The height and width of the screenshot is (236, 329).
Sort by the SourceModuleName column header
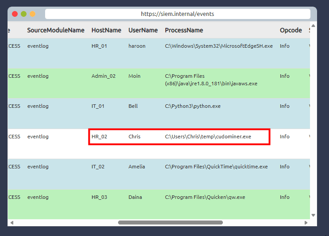[x=56, y=30]
